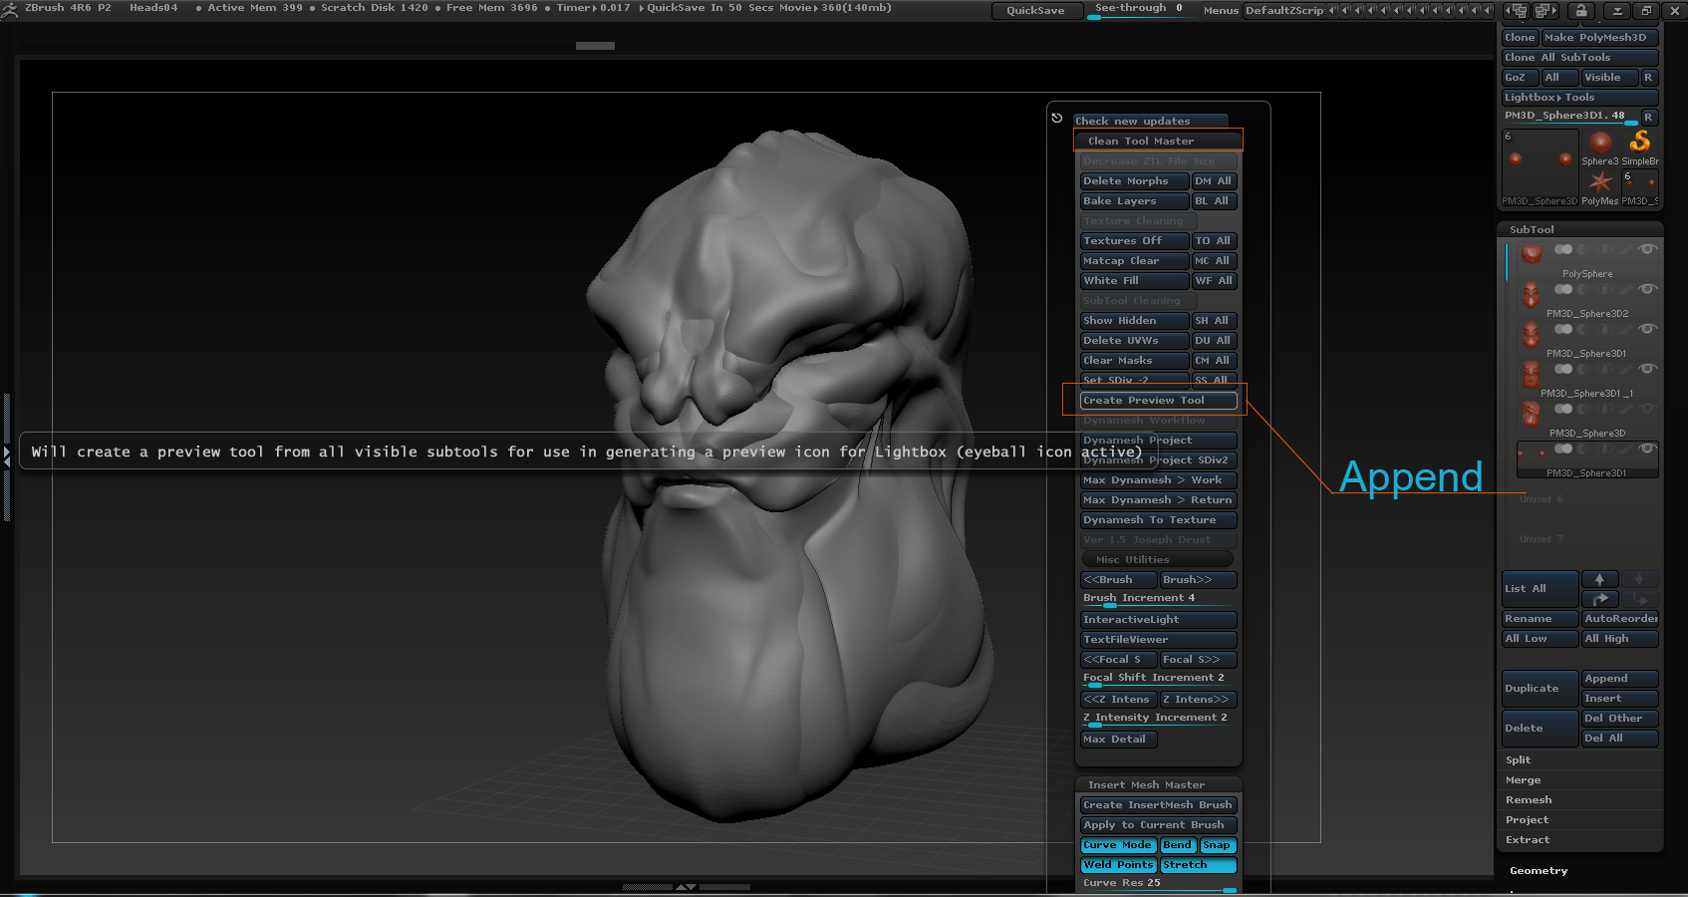This screenshot has height=897, width=1688.
Task: Click the lock icon in the title bar
Action: point(1580,11)
